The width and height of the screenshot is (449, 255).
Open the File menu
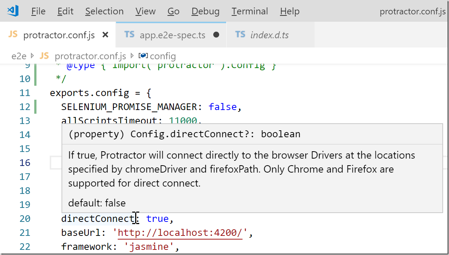pos(38,11)
